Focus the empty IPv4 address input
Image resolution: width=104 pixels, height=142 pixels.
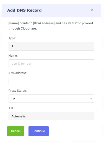click(51, 81)
